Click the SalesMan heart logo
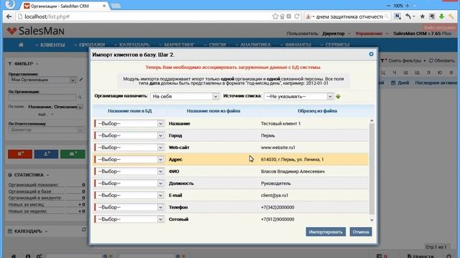 point(12,31)
